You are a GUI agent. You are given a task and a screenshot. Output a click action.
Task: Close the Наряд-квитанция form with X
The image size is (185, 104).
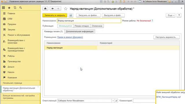tap(182, 8)
